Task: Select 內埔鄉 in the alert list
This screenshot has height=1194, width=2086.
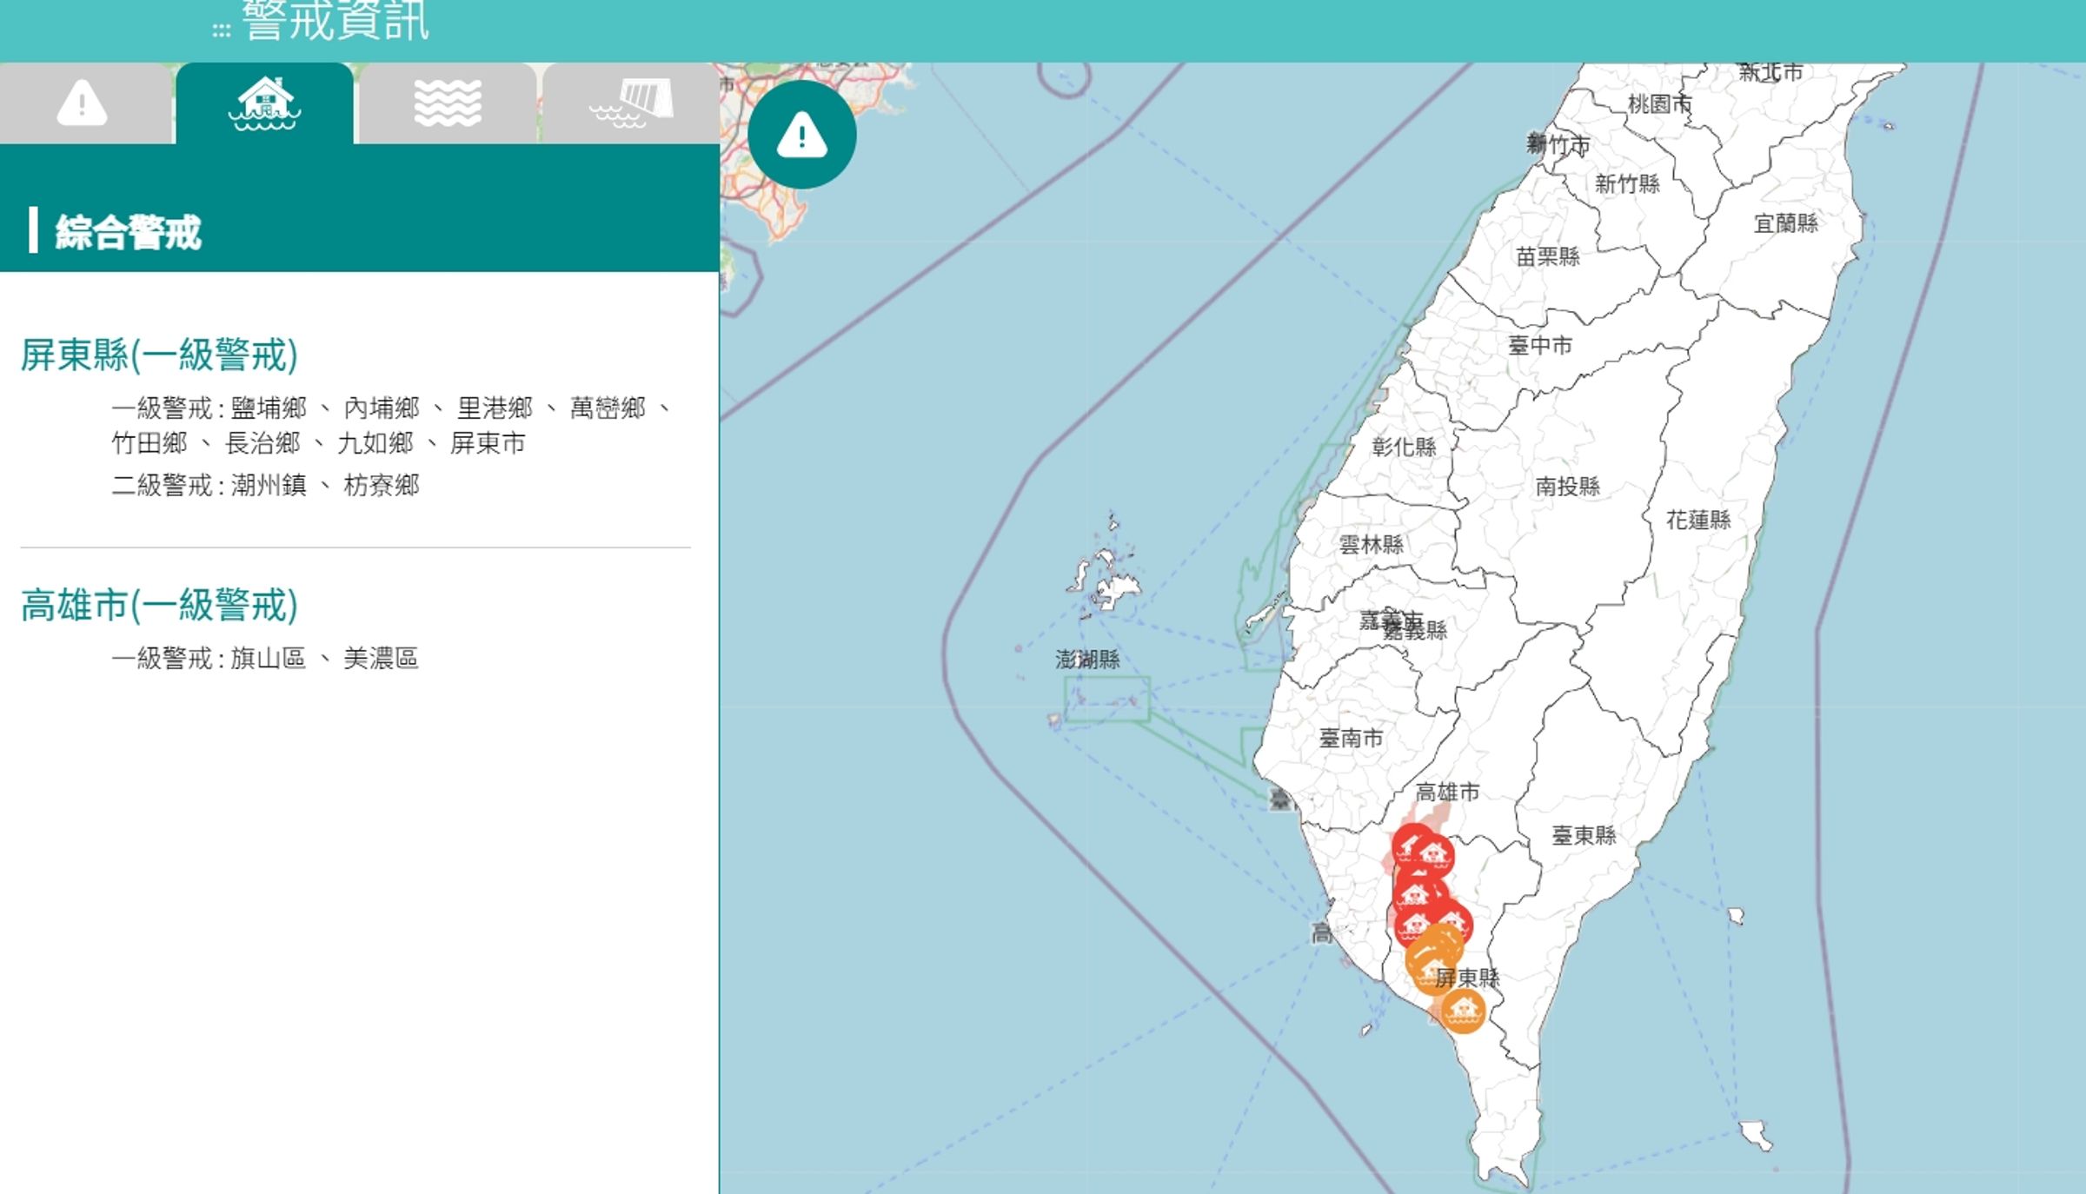Action: (x=382, y=408)
